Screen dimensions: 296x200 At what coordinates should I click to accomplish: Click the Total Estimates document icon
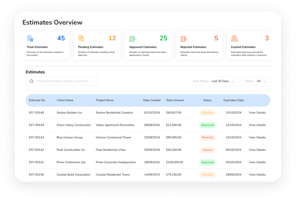pyautogui.click(x=30, y=38)
